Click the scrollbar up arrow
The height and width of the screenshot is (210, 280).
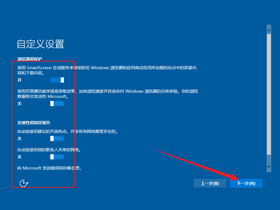pos(269,31)
